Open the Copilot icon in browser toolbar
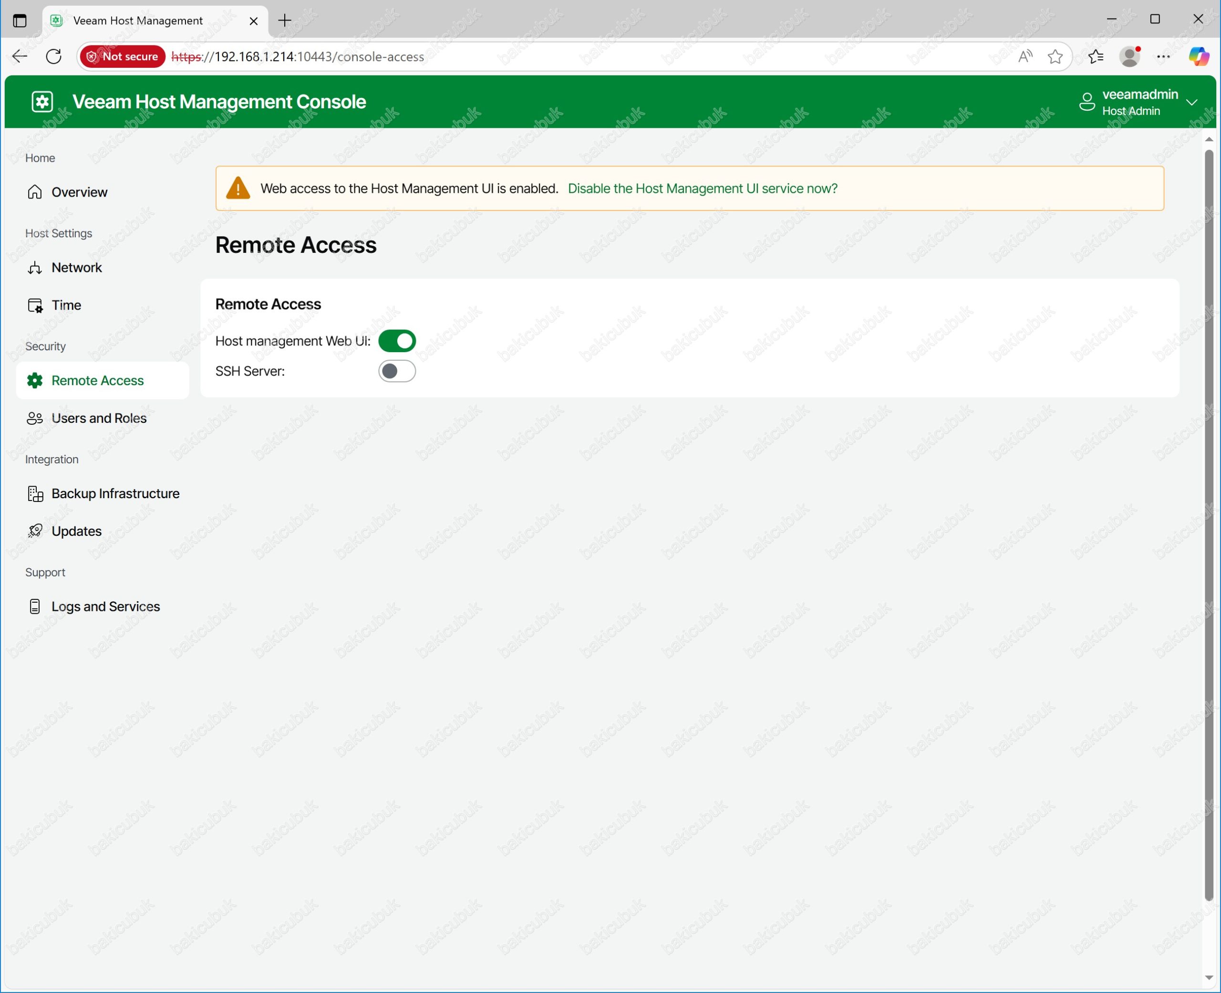The width and height of the screenshot is (1221, 993). coord(1199,56)
